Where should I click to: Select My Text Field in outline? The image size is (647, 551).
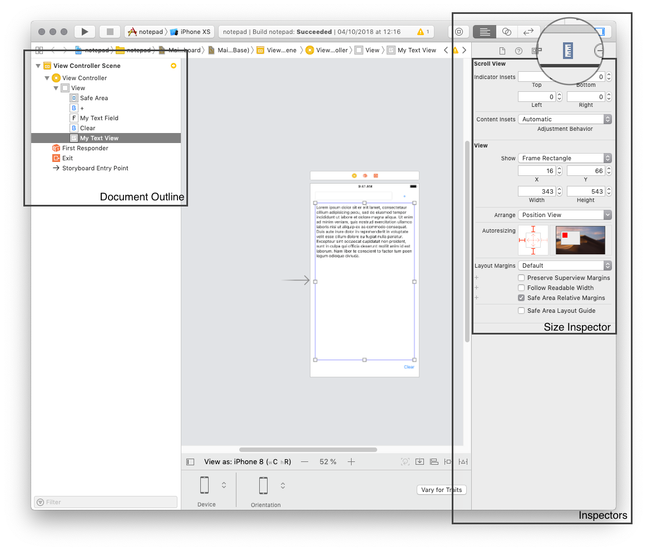99,118
